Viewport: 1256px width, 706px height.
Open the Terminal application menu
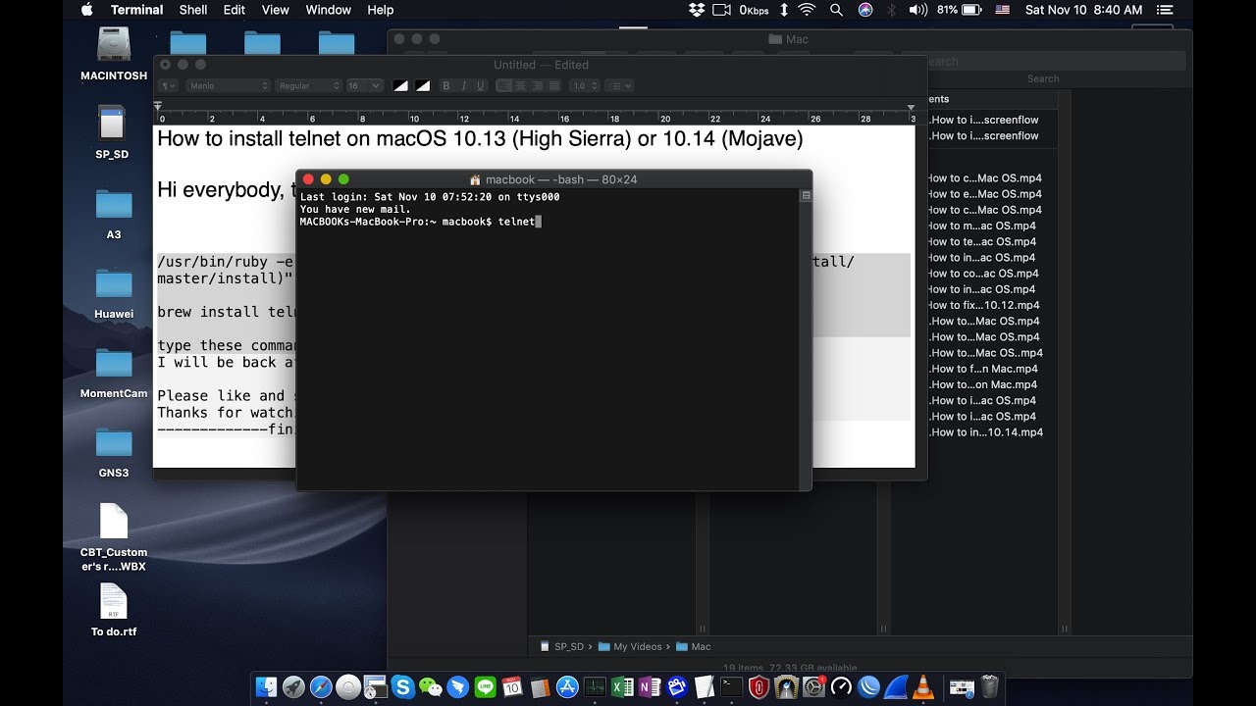pyautogui.click(x=136, y=10)
